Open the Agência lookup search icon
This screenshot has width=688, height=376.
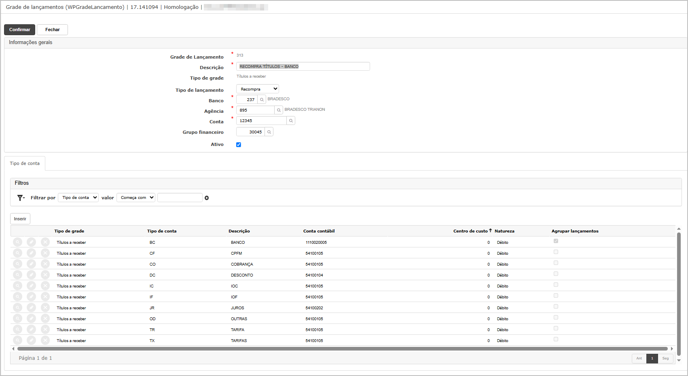tap(279, 110)
